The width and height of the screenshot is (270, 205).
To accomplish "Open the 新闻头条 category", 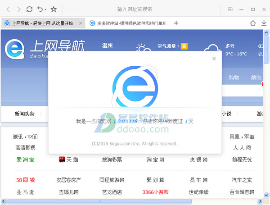I will coord(24,114).
